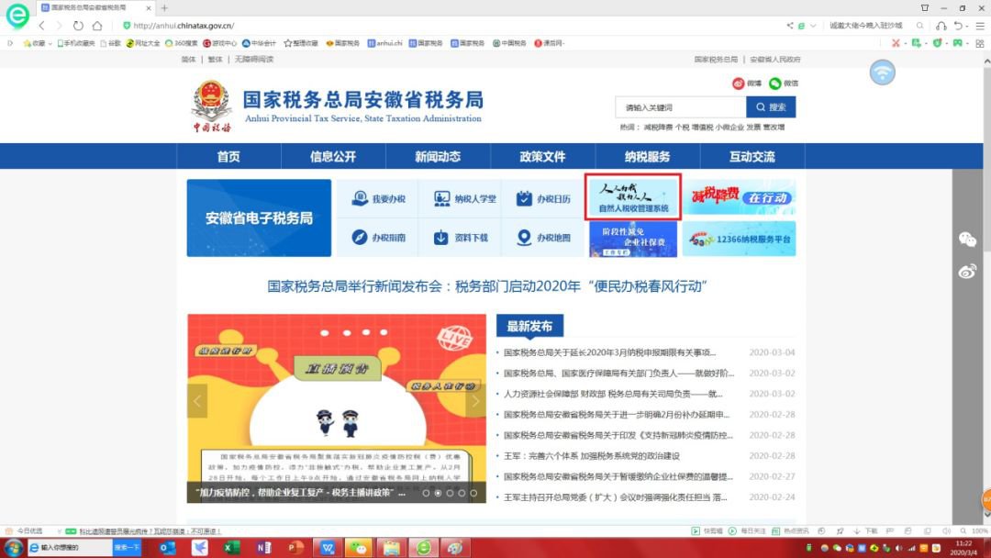Image resolution: width=991 pixels, height=558 pixels.
Task: Select the last carousel indicator dot
Action: tap(473, 493)
